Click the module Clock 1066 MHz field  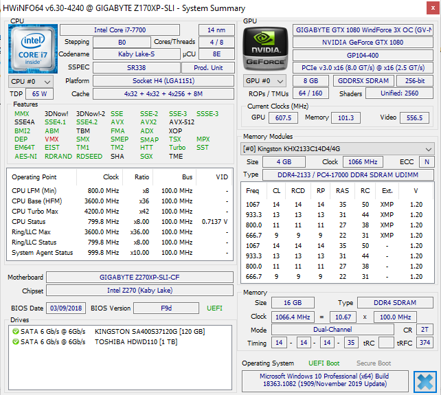[x=363, y=161]
